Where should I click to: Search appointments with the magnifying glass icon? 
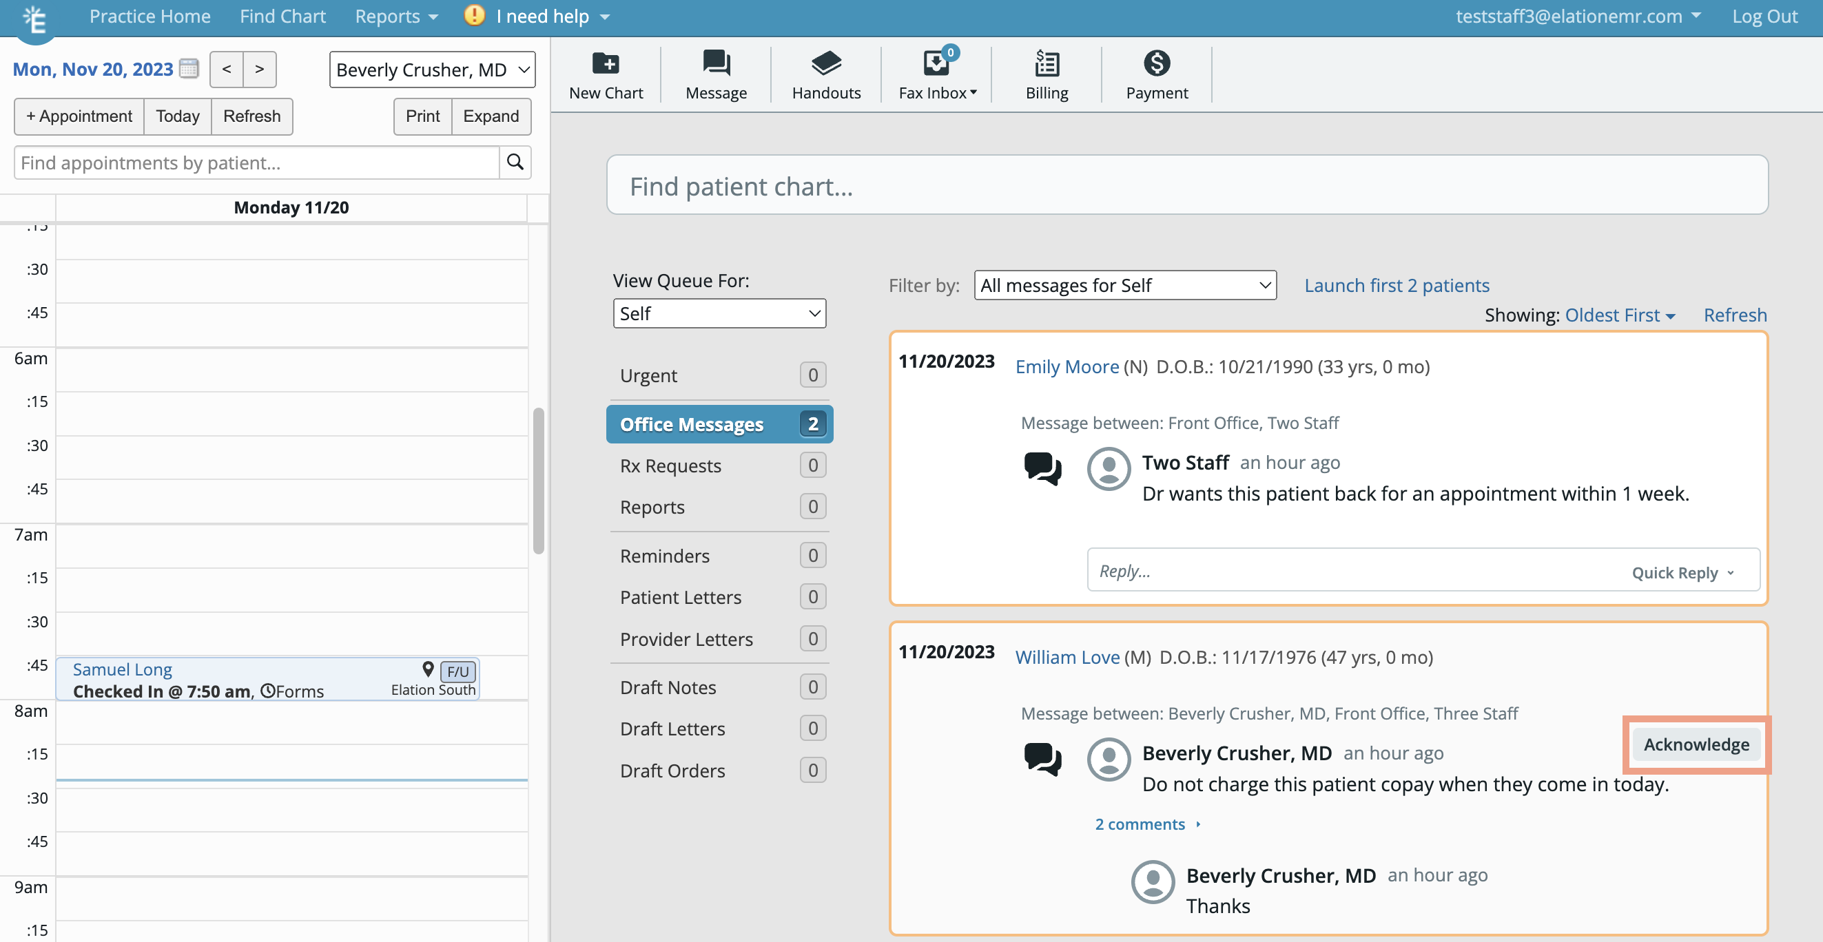click(515, 162)
